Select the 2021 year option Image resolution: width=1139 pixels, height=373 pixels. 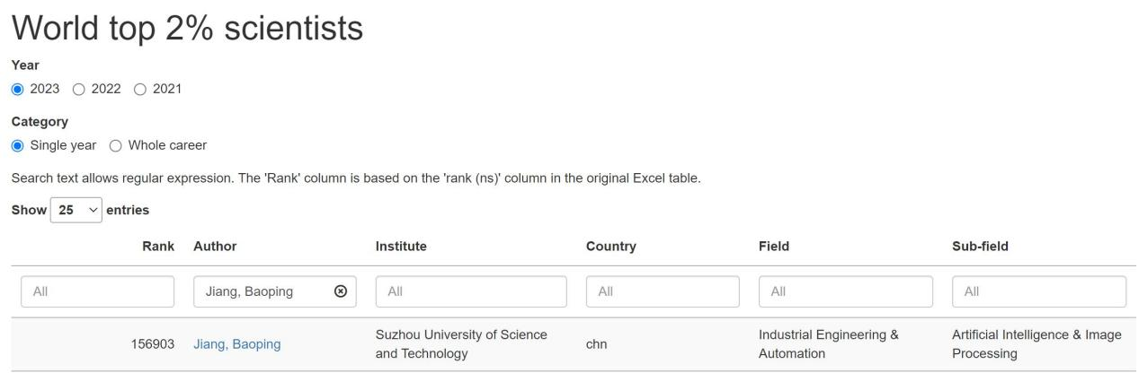tap(139, 89)
